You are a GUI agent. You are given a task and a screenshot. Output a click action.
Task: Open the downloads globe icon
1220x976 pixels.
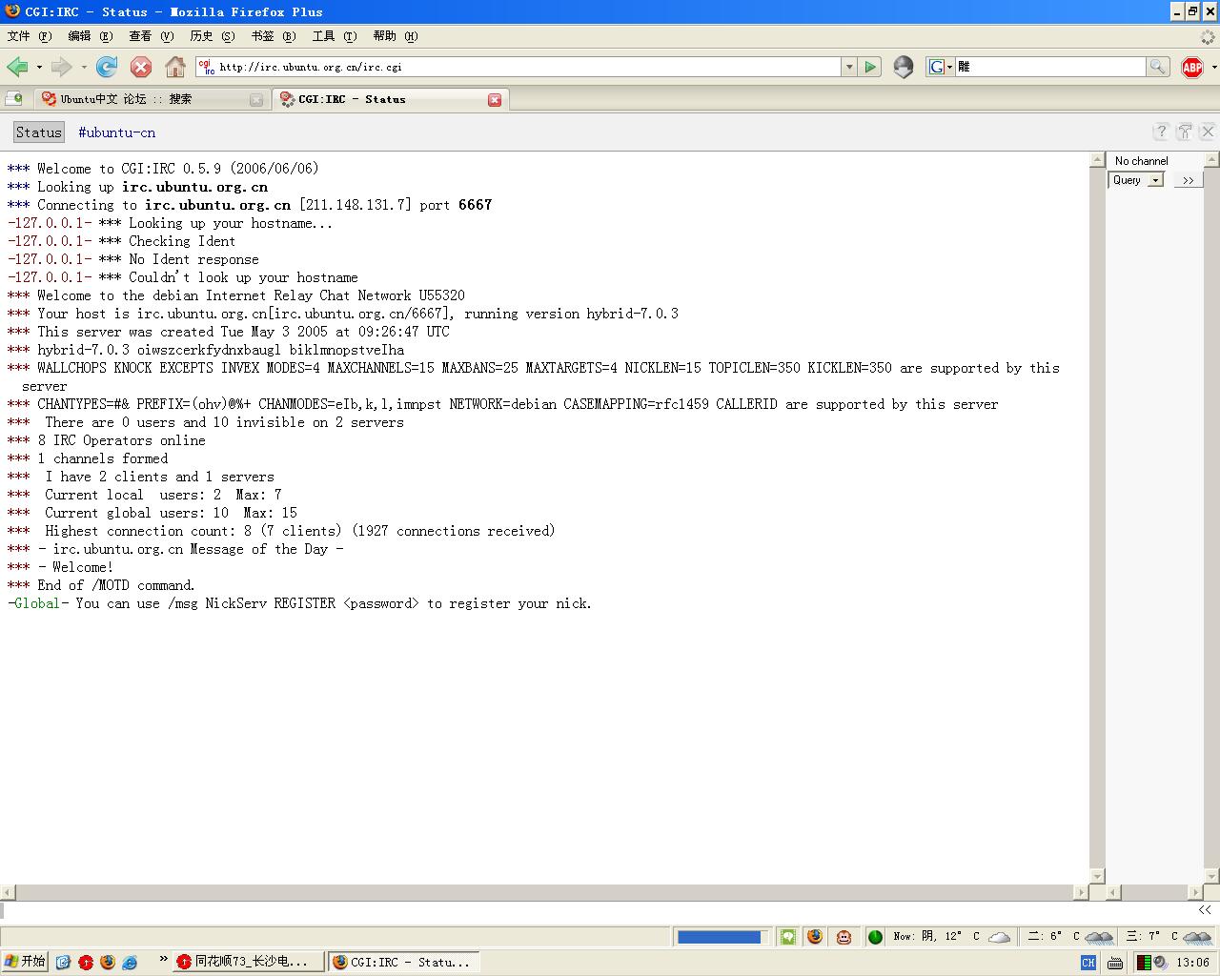click(x=904, y=67)
